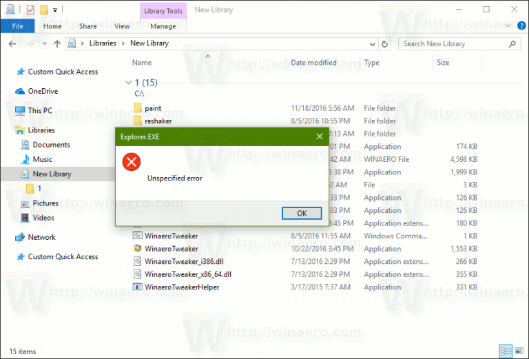
Task: Click the Forward navigation arrow
Action: click(x=30, y=44)
